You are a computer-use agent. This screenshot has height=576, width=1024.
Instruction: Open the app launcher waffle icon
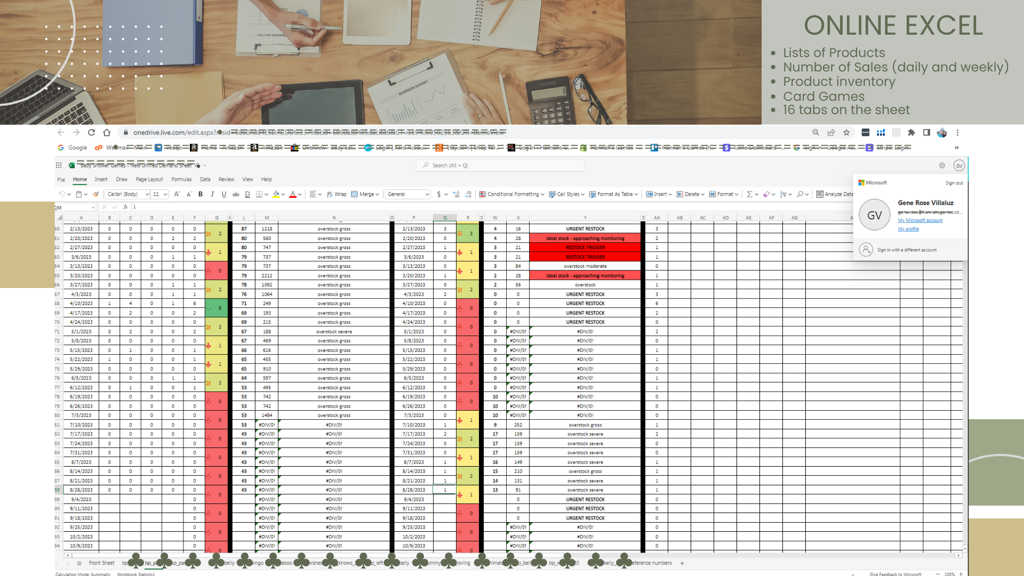pyautogui.click(x=59, y=165)
